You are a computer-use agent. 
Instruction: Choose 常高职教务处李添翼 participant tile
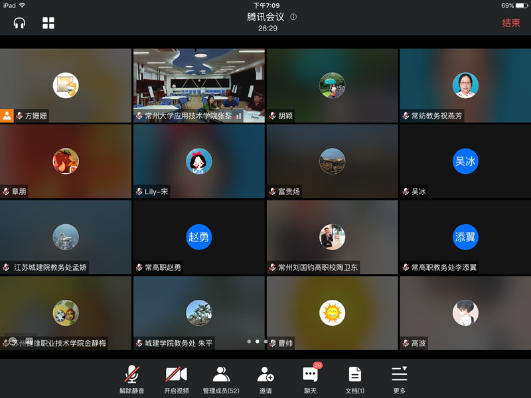(465, 237)
